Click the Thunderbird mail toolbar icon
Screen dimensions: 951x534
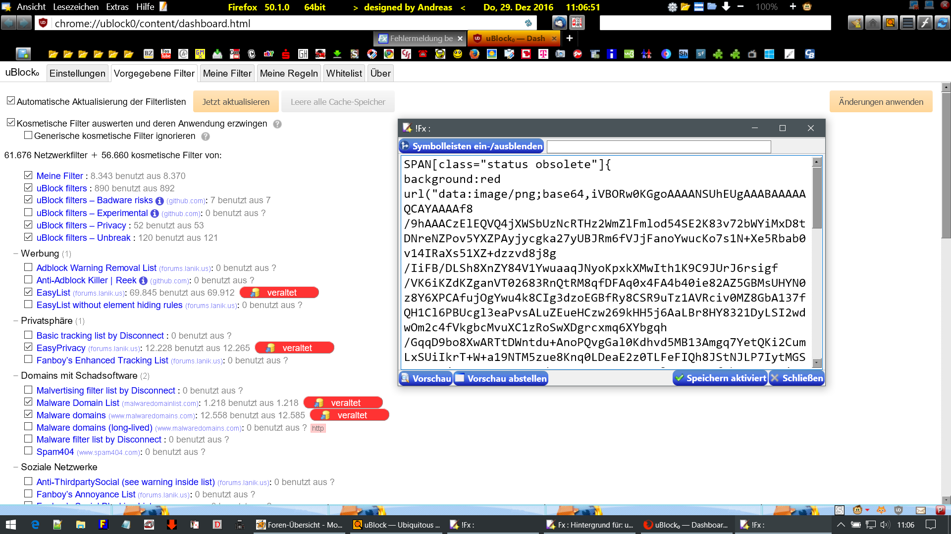pyautogui.click(x=560, y=23)
